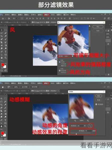Toggle quick mask mode in the Wind screenshot toolbar
112x150 pixels.
tap(2, 71)
